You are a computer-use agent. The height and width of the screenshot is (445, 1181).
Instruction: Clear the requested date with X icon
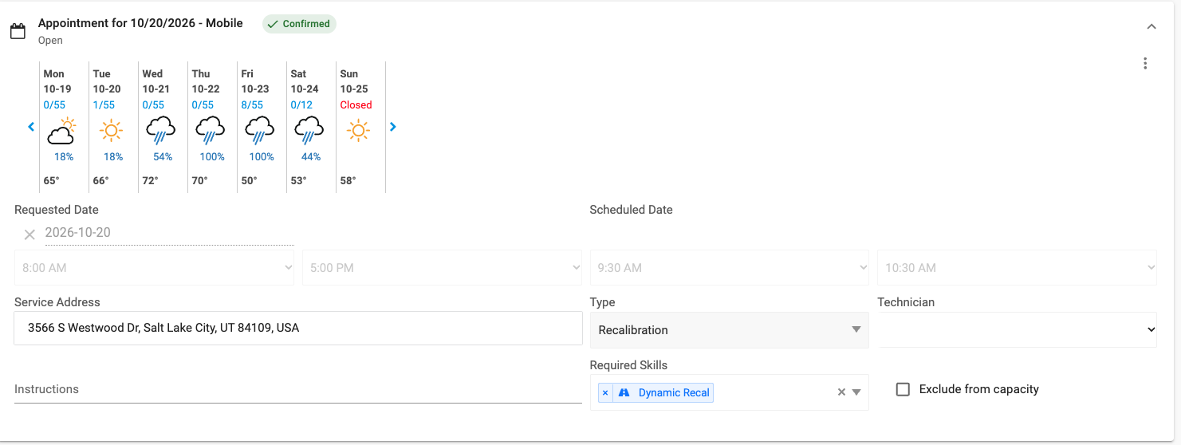(30, 234)
